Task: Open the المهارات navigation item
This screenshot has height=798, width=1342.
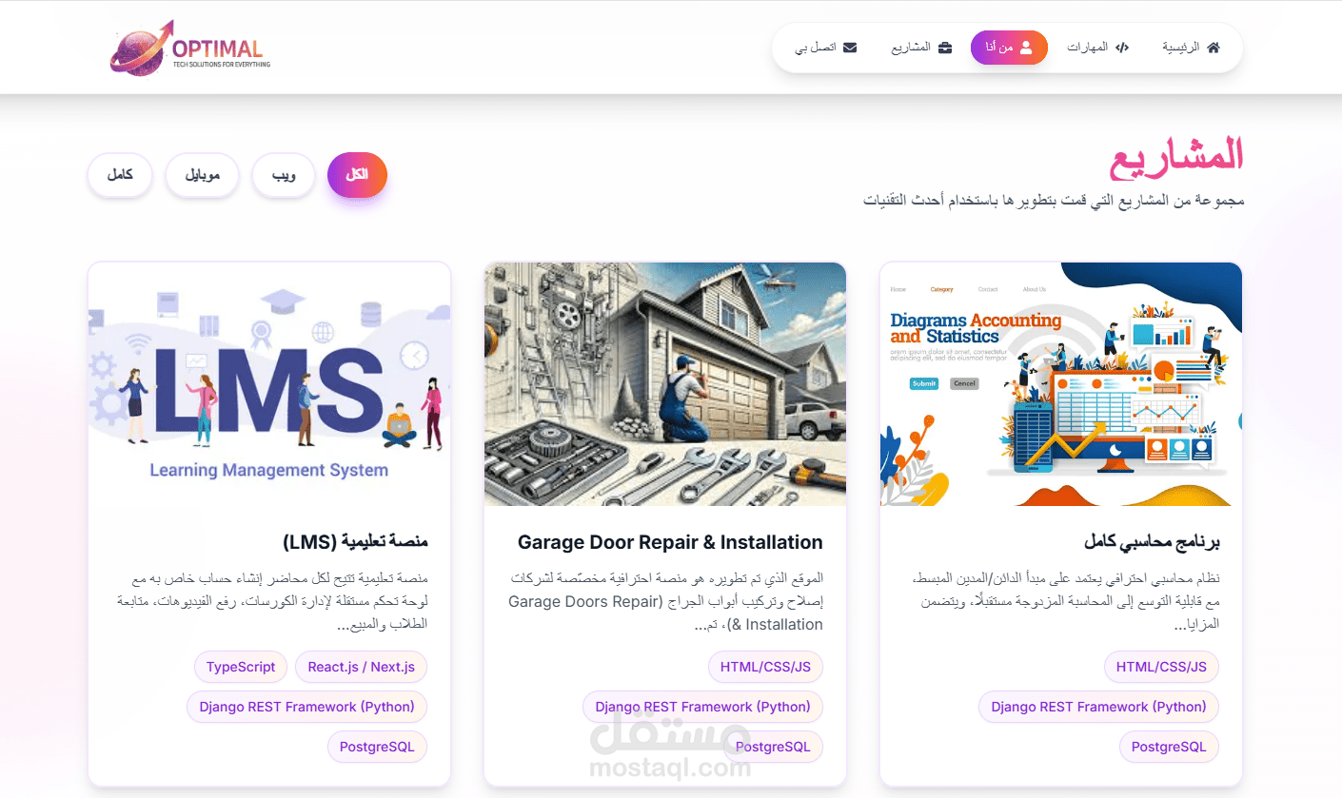Action: click(1097, 48)
